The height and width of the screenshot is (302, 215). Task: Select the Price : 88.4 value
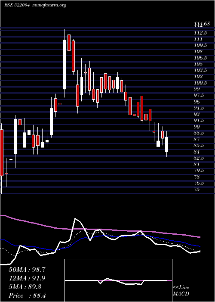point(27,296)
